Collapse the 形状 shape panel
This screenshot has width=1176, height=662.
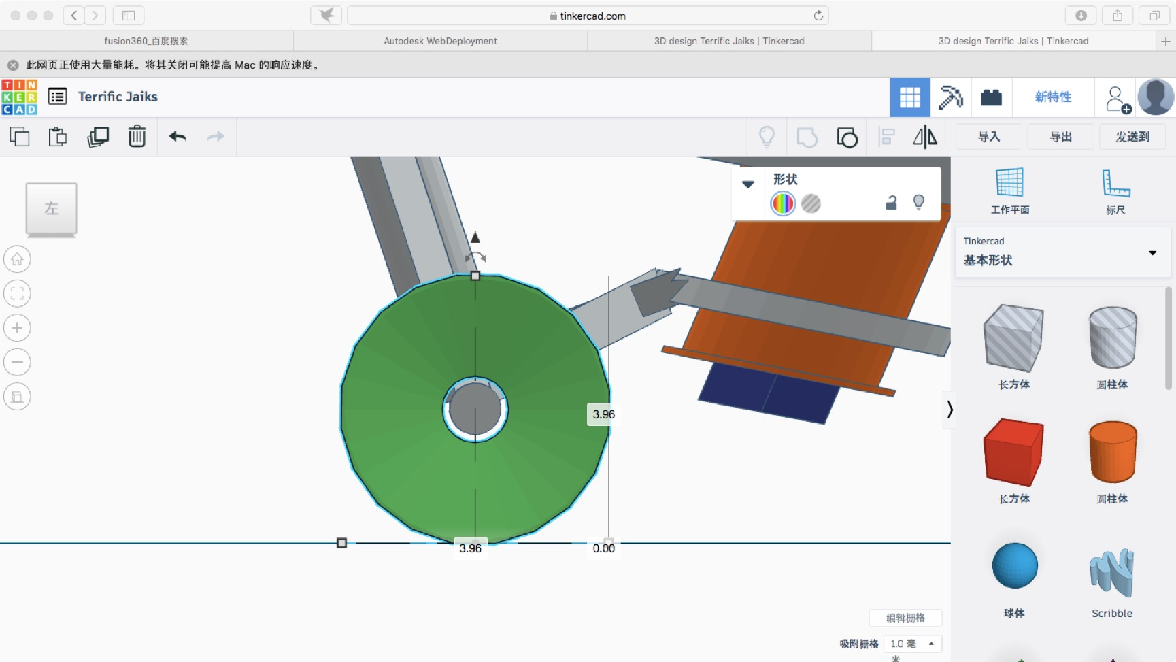click(748, 184)
